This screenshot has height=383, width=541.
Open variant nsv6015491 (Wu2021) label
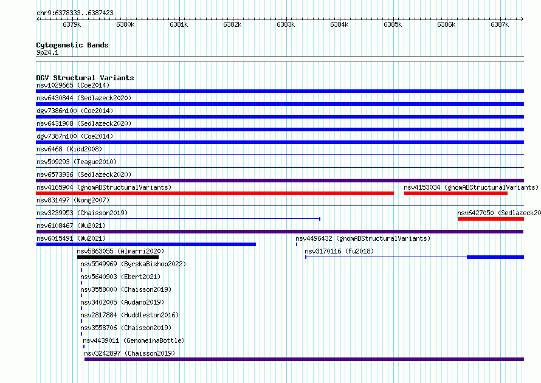click(x=71, y=238)
